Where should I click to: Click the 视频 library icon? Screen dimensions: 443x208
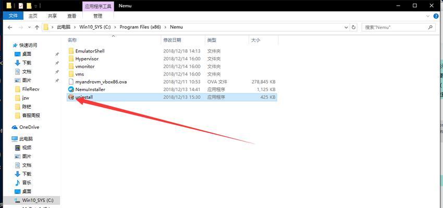pyautogui.click(x=18, y=147)
